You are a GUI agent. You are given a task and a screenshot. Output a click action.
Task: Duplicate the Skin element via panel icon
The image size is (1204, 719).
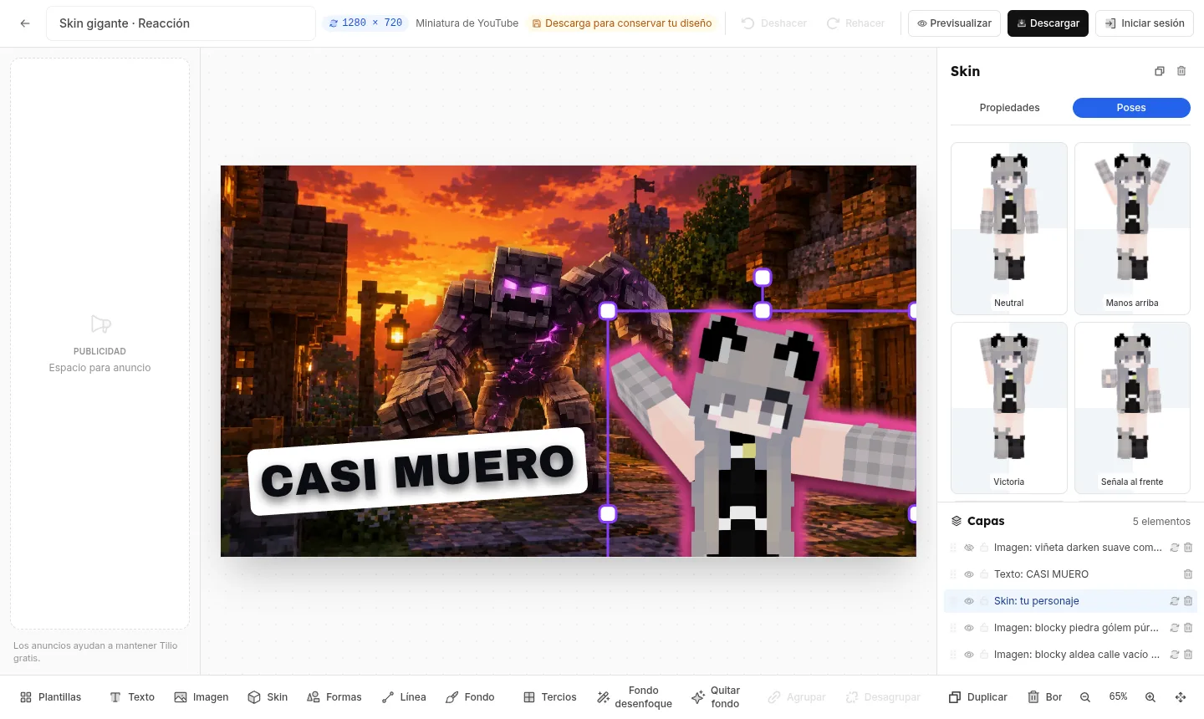click(1160, 71)
